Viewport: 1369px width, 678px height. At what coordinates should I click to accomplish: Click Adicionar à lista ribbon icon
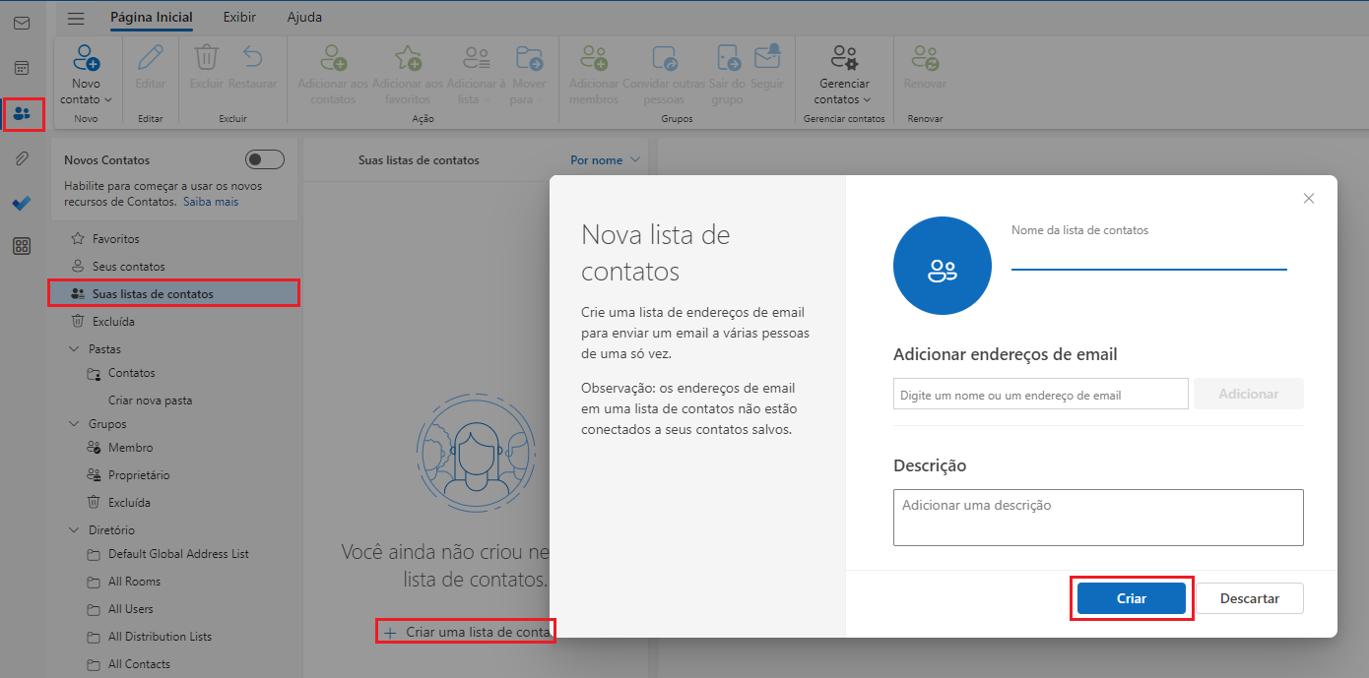point(477,57)
